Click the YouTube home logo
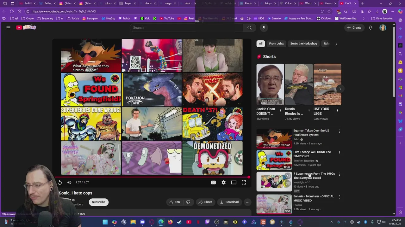This screenshot has width=405, height=227. click(x=26, y=28)
